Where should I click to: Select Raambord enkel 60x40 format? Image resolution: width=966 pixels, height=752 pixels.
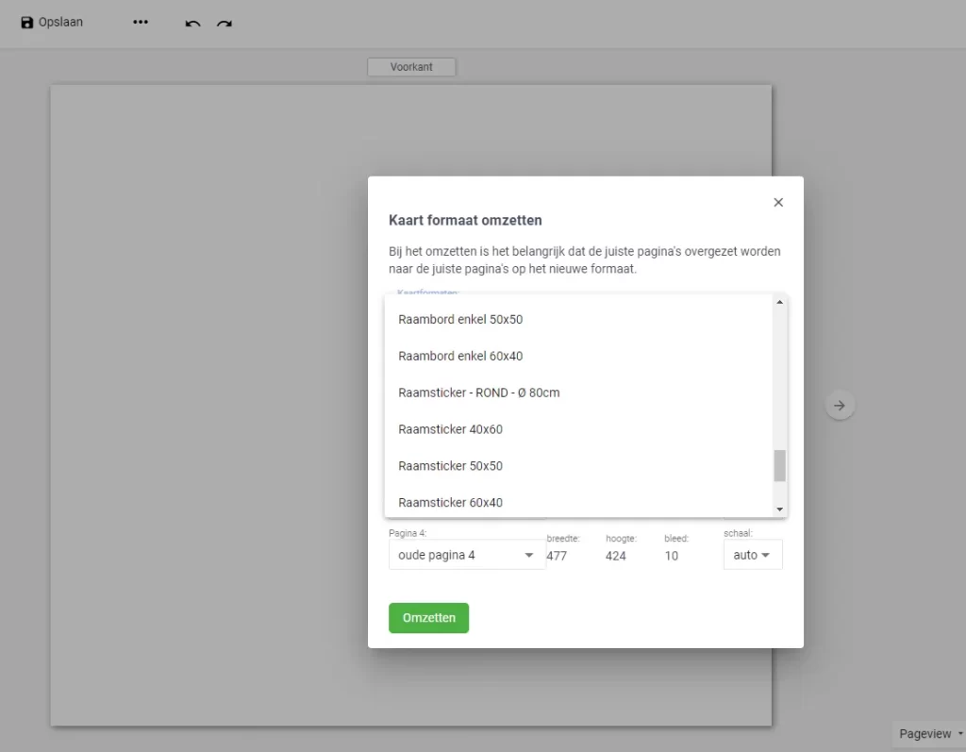click(460, 356)
